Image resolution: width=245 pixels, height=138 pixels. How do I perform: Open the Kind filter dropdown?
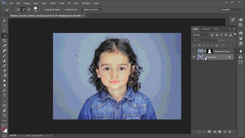coord(201,35)
